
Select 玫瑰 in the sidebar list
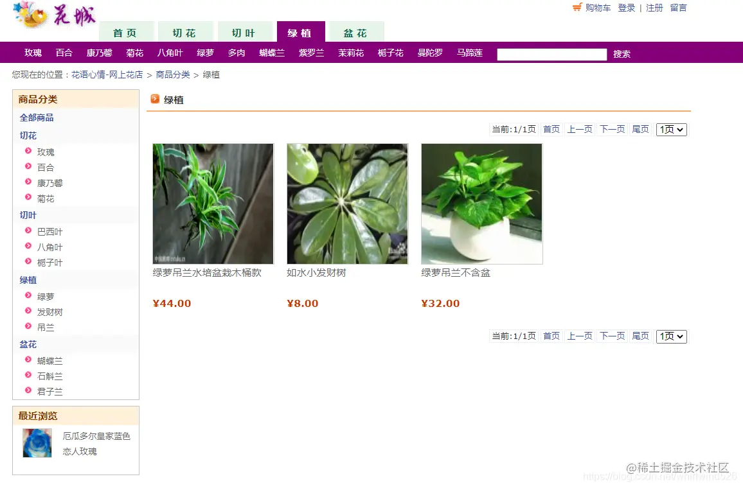(46, 152)
